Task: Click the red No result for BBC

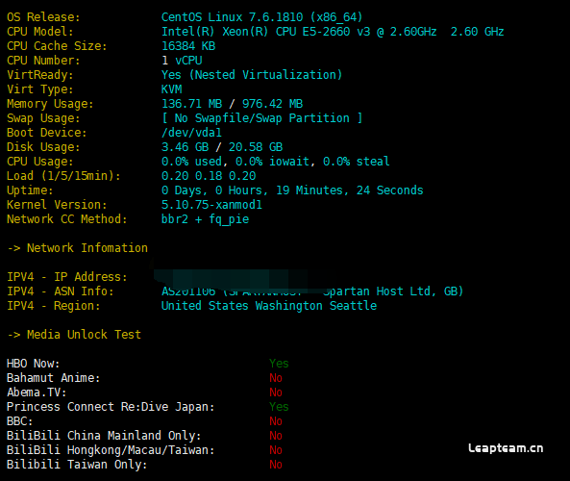Action: tap(276, 421)
